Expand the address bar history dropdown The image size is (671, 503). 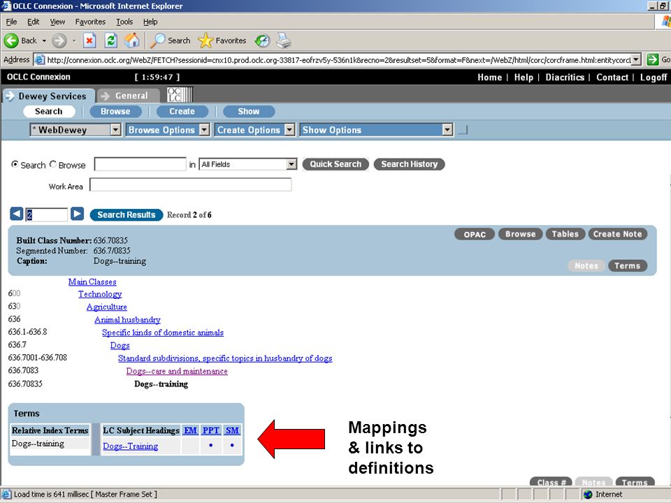pyautogui.click(x=636, y=59)
